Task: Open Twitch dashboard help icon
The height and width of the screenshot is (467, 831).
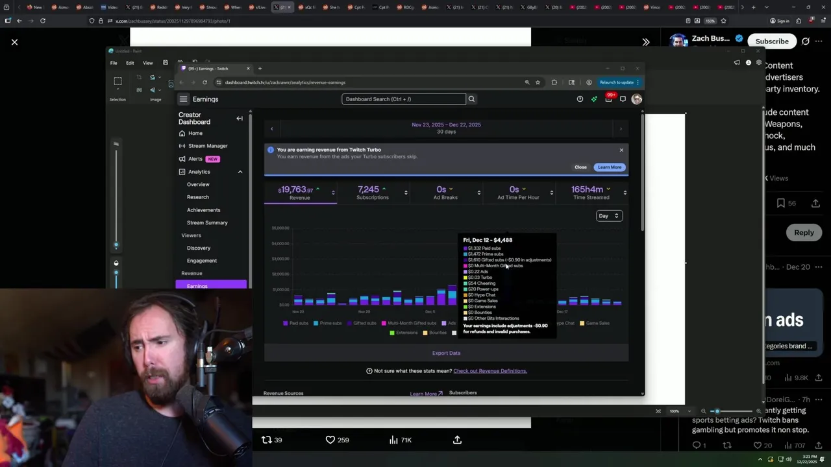Action: pyautogui.click(x=580, y=99)
